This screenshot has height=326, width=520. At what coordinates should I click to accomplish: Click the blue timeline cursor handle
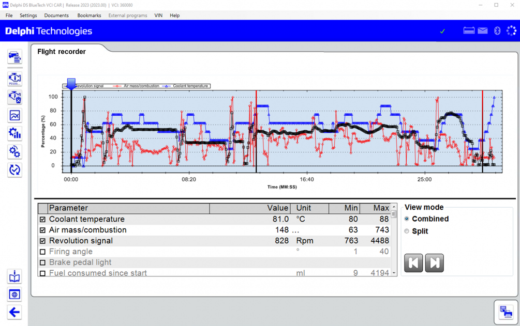point(71,84)
